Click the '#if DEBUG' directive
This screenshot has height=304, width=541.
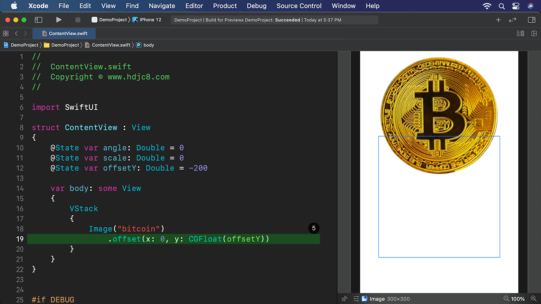(53, 300)
